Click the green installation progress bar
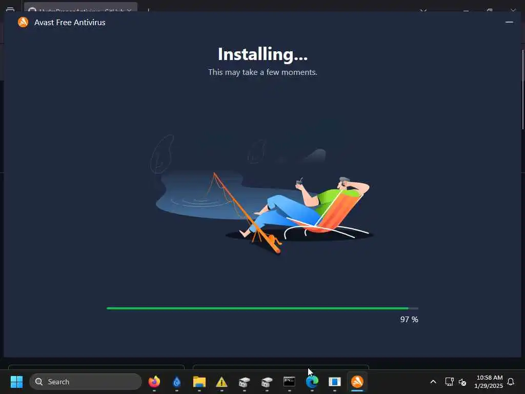525x394 pixels. [x=262, y=308]
